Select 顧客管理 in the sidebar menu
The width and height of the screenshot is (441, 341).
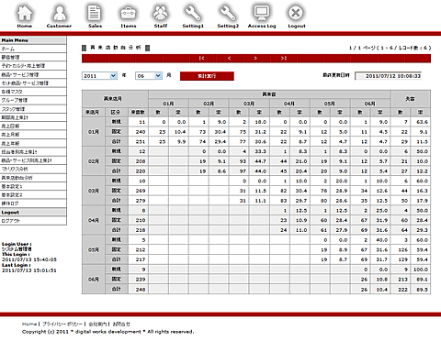click(x=33, y=58)
